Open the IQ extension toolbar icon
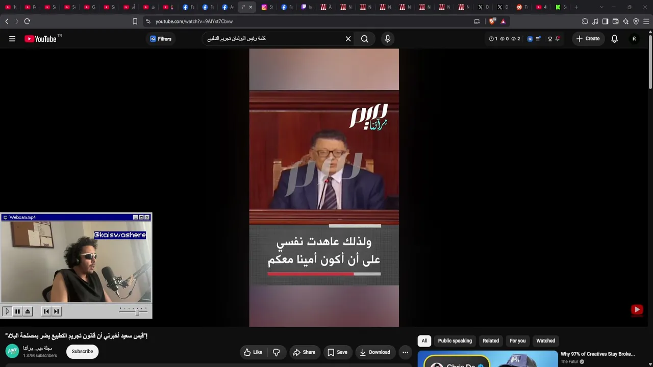Image resolution: width=653 pixels, height=367 pixels. [x=530, y=39]
